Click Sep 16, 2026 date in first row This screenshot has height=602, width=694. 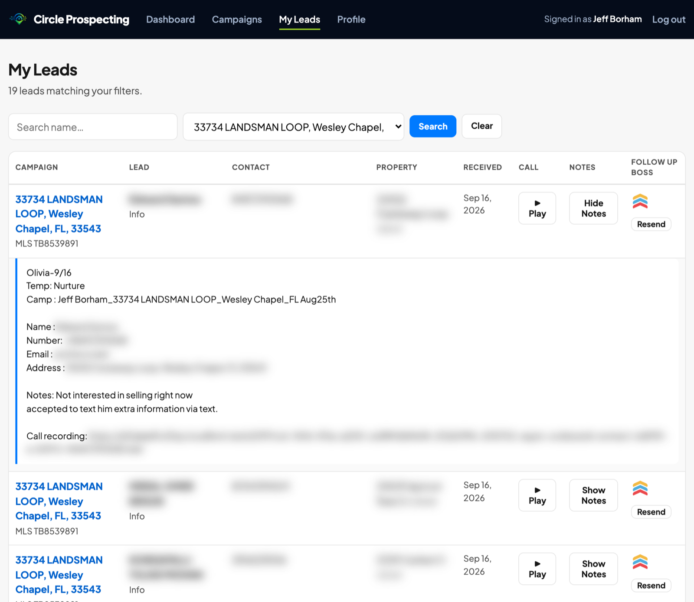click(477, 204)
